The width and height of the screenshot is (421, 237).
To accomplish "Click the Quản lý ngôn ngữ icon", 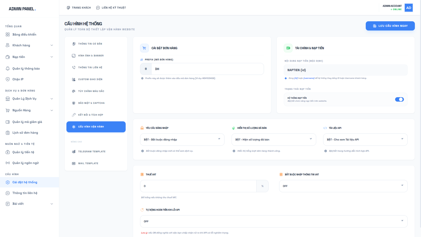I will click(8, 163).
